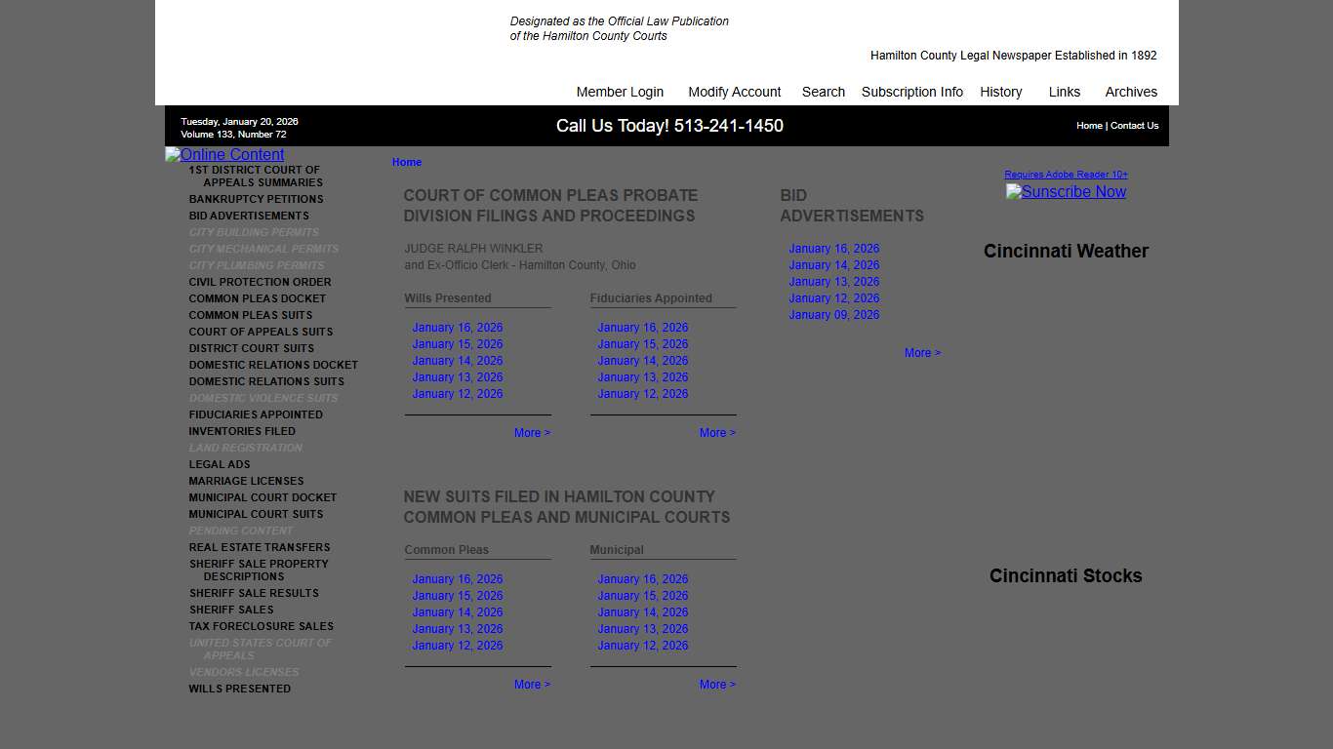Open the Requires Adobe Reader 10+ link
This screenshot has width=1333, height=749.
pyautogui.click(x=1066, y=175)
